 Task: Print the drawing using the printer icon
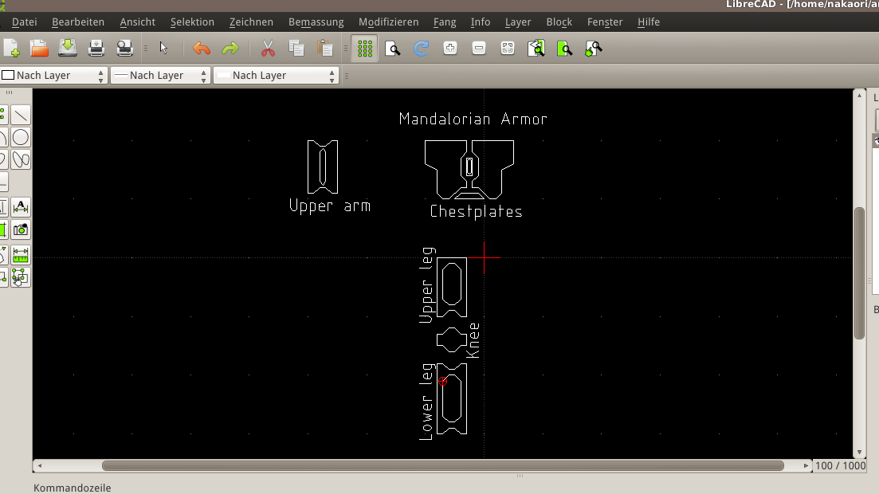pos(96,49)
